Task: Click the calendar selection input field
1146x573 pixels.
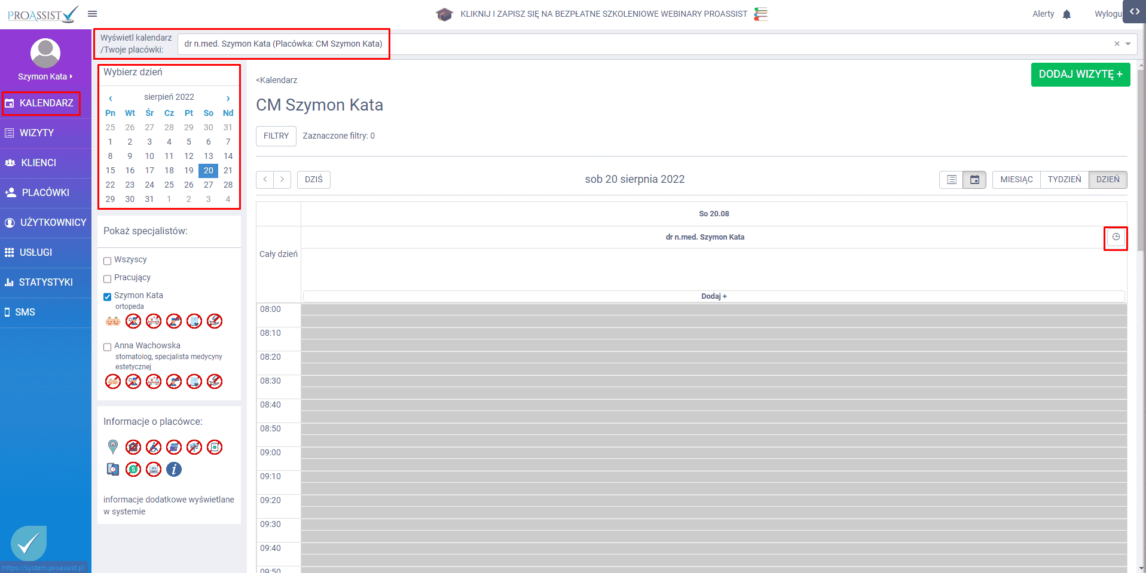Action: click(656, 44)
